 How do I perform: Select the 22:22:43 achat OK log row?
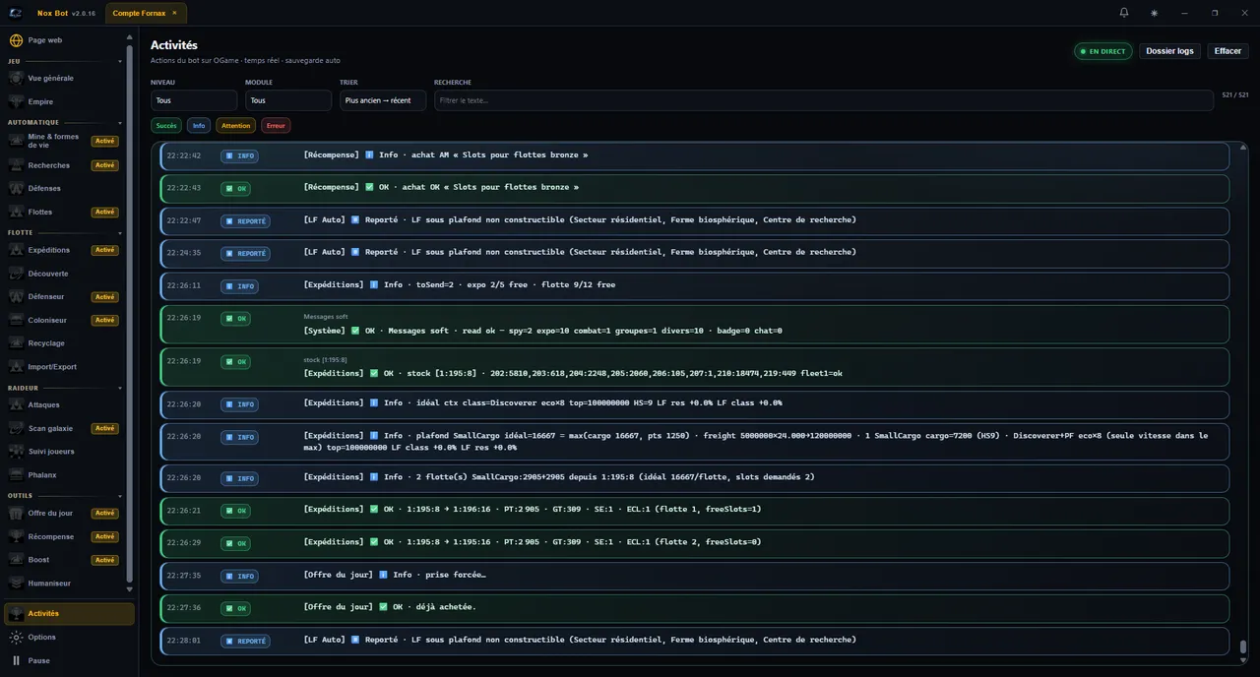pyautogui.click(x=695, y=188)
